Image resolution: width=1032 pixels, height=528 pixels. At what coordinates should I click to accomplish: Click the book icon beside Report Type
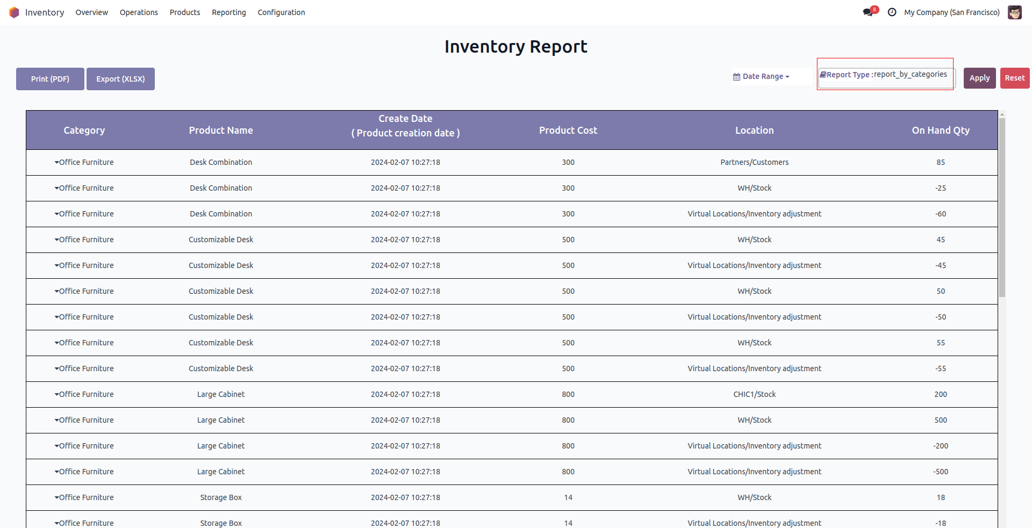tap(822, 75)
